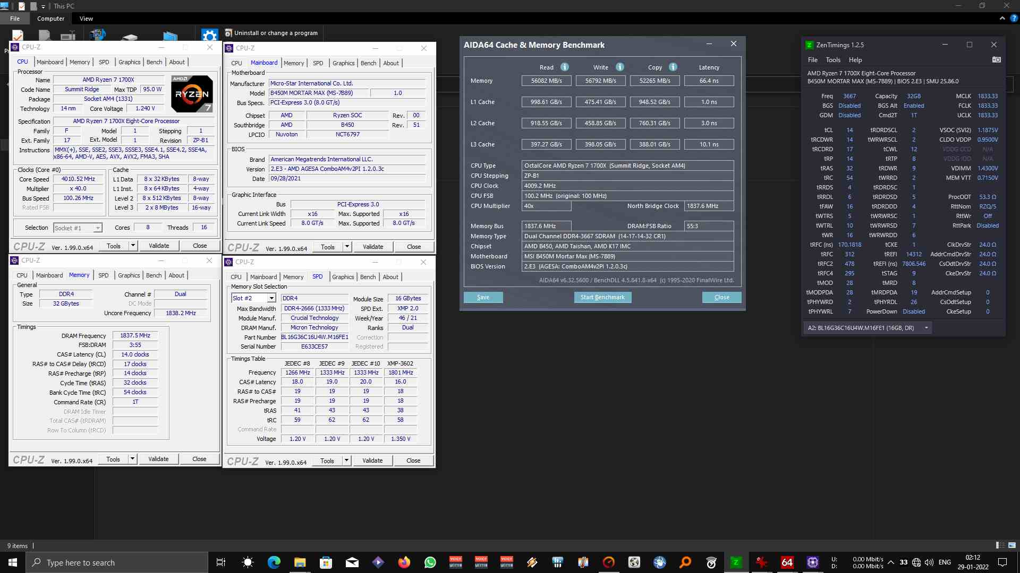Click Memory Read value 56082 MB/s

[x=547, y=81]
